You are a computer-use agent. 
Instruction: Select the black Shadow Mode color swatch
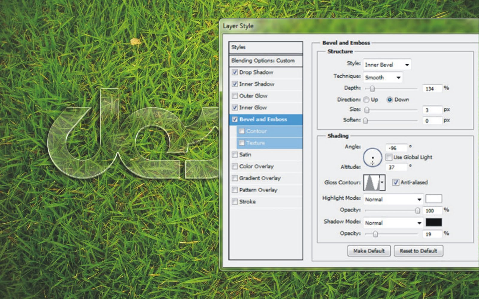click(x=434, y=222)
